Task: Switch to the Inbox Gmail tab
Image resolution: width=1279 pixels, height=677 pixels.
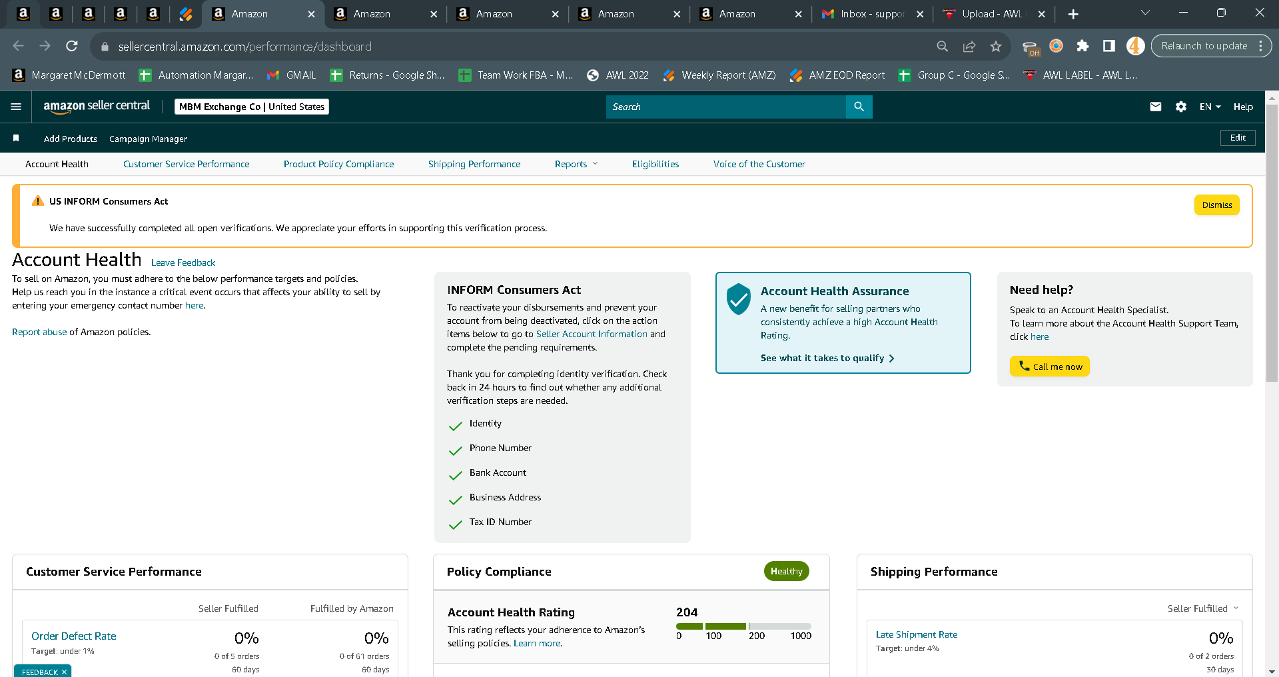Action: (872, 14)
